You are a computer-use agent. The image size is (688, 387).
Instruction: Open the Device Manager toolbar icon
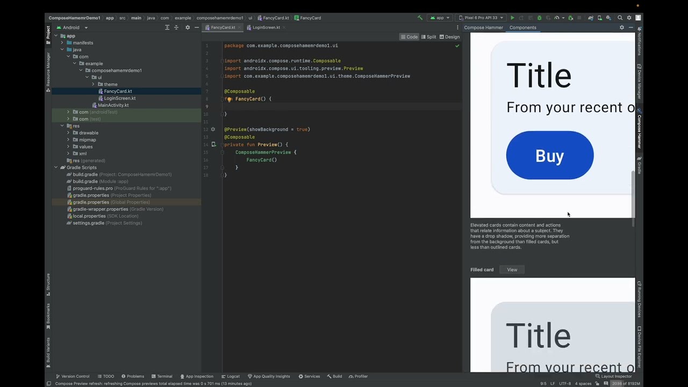coord(600,18)
